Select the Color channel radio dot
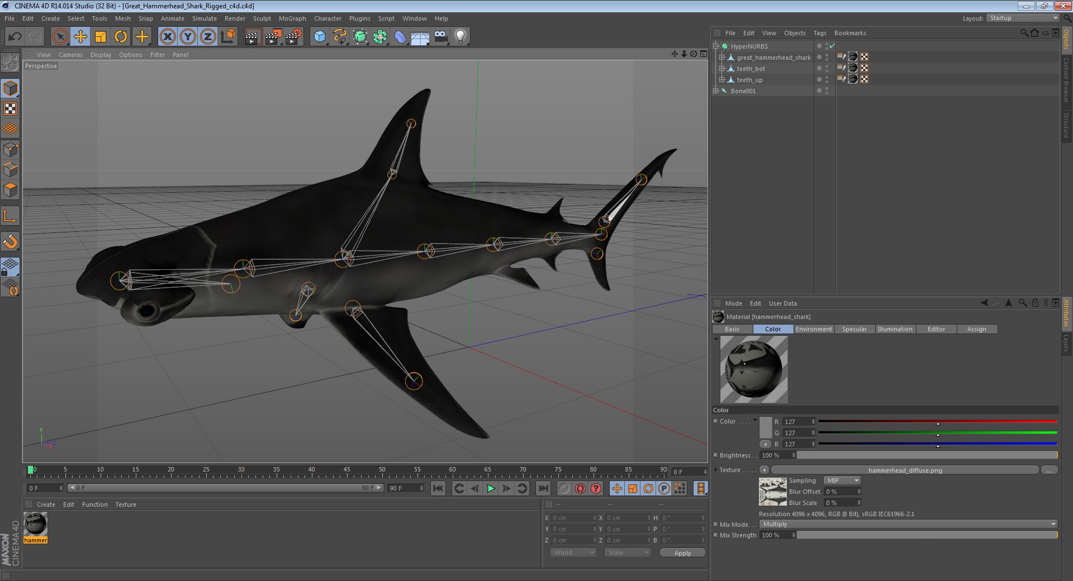Image resolution: width=1073 pixels, height=581 pixels. 715,421
